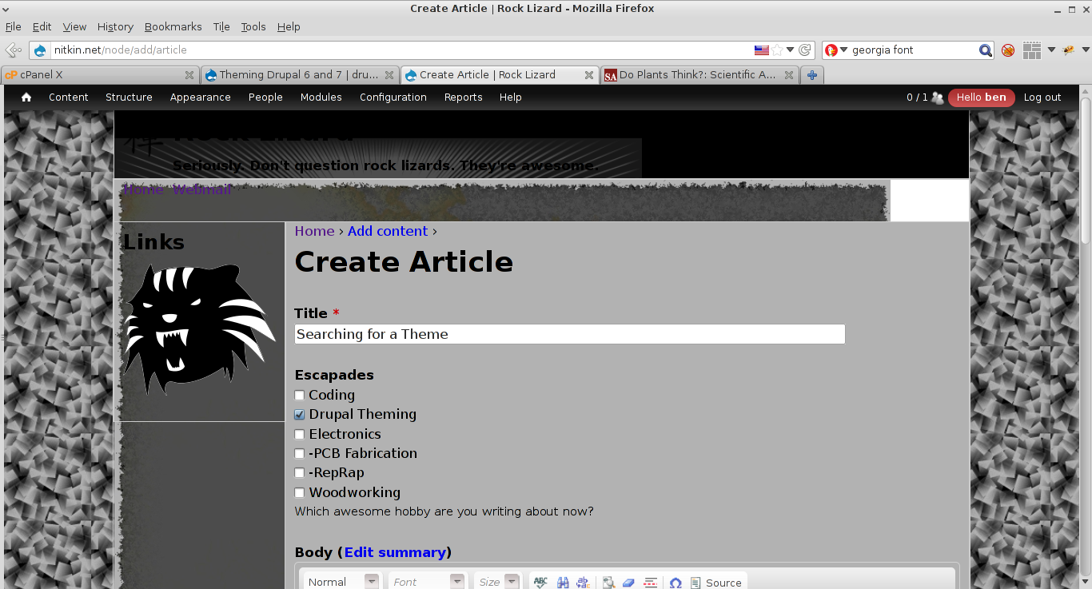This screenshot has width=1092, height=589.
Task: Click the admin toolbar home icon
Action: point(26,98)
